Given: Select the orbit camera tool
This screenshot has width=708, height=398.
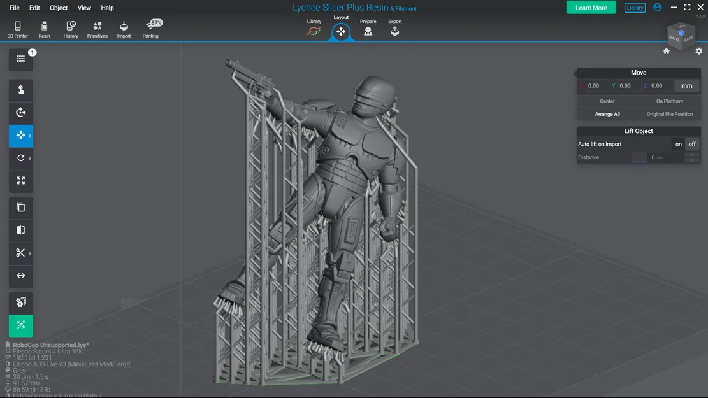Looking at the screenshot, I should (21, 113).
